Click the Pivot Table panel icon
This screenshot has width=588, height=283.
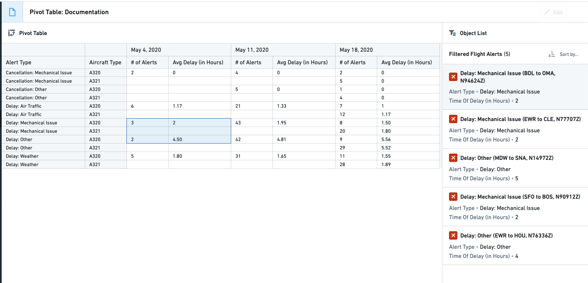click(x=12, y=33)
